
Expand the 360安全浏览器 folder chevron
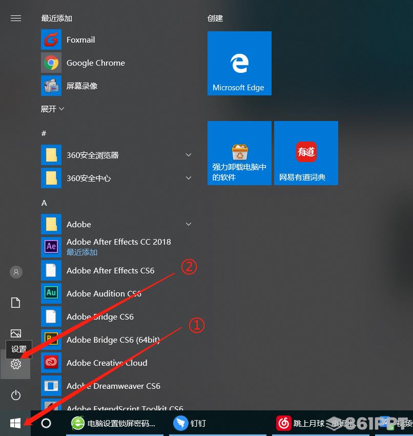(x=189, y=155)
